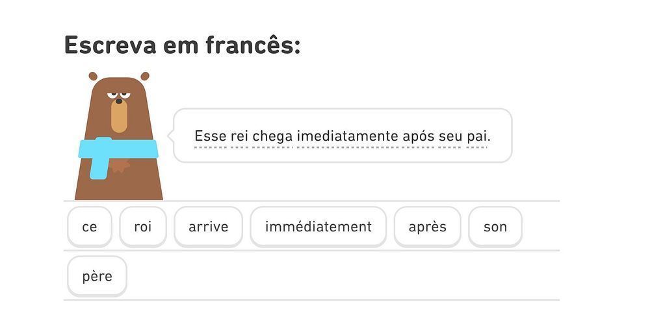Show hint for the word "Esse"
The height and width of the screenshot is (313, 650).
[x=208, y=137]
